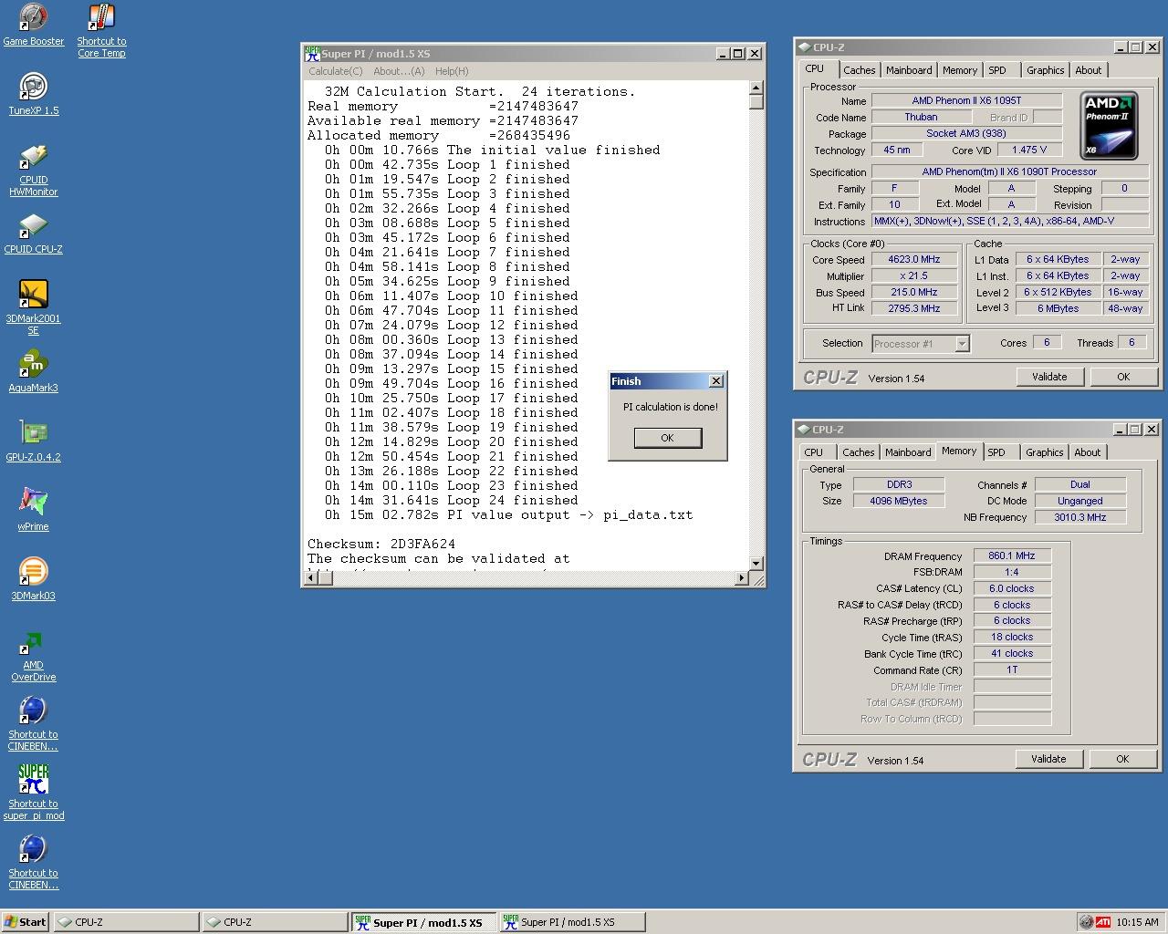Switch to SPD tab in top CPU-Z
The height and width of the screenshot is (934, 1168).
[997, 70]
